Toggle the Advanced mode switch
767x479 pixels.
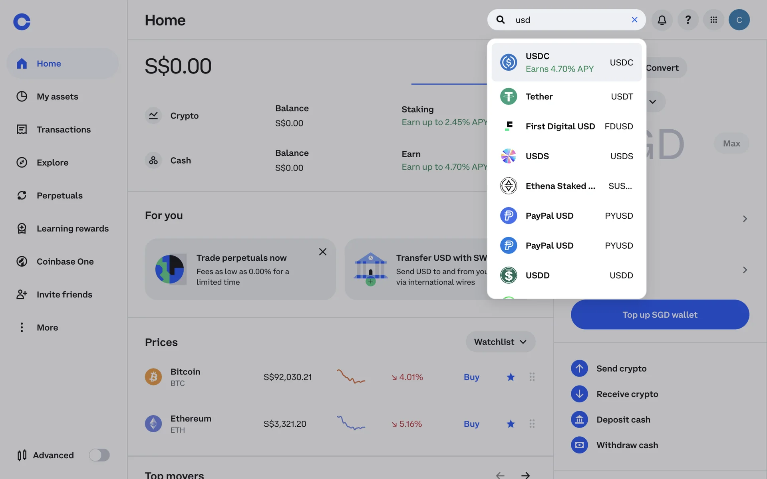point(99,455)
